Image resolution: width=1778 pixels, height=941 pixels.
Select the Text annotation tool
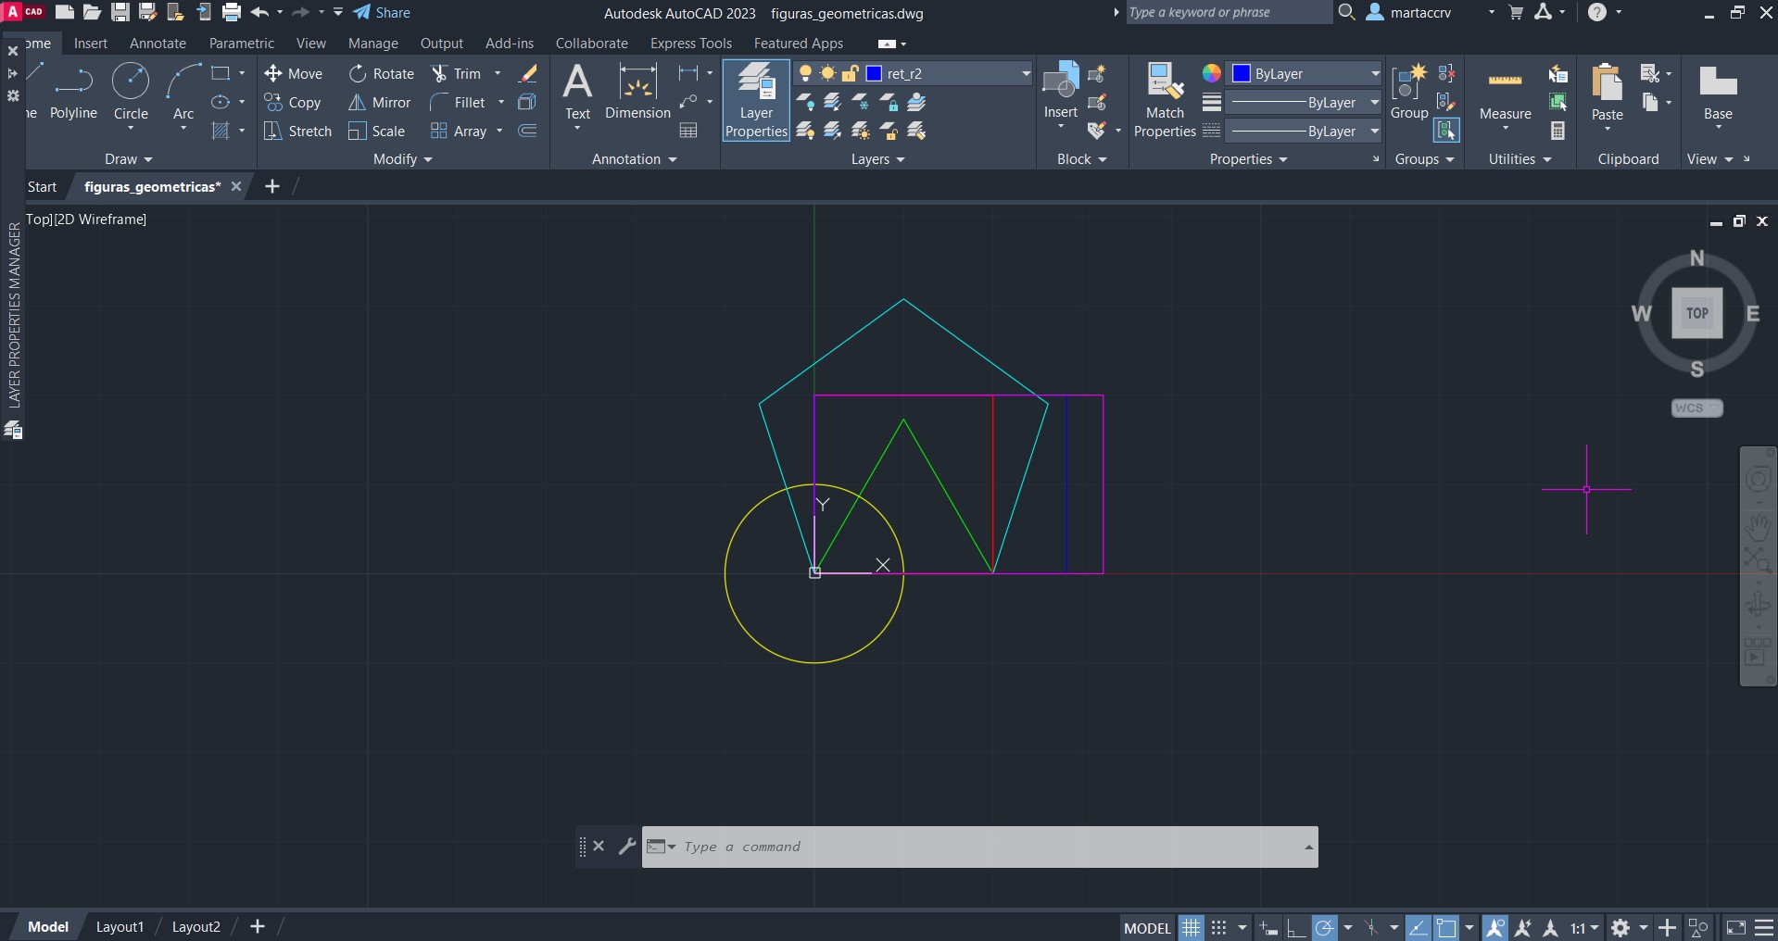tap(577, 91)
